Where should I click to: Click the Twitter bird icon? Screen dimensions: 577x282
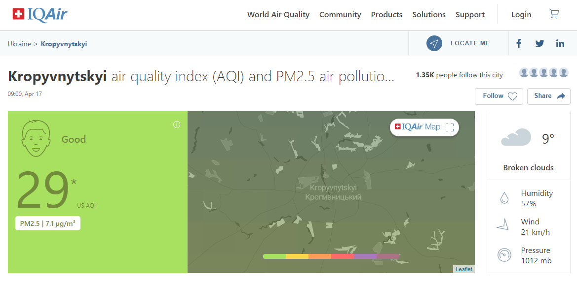pyautogui.click(x=539, y=44)
